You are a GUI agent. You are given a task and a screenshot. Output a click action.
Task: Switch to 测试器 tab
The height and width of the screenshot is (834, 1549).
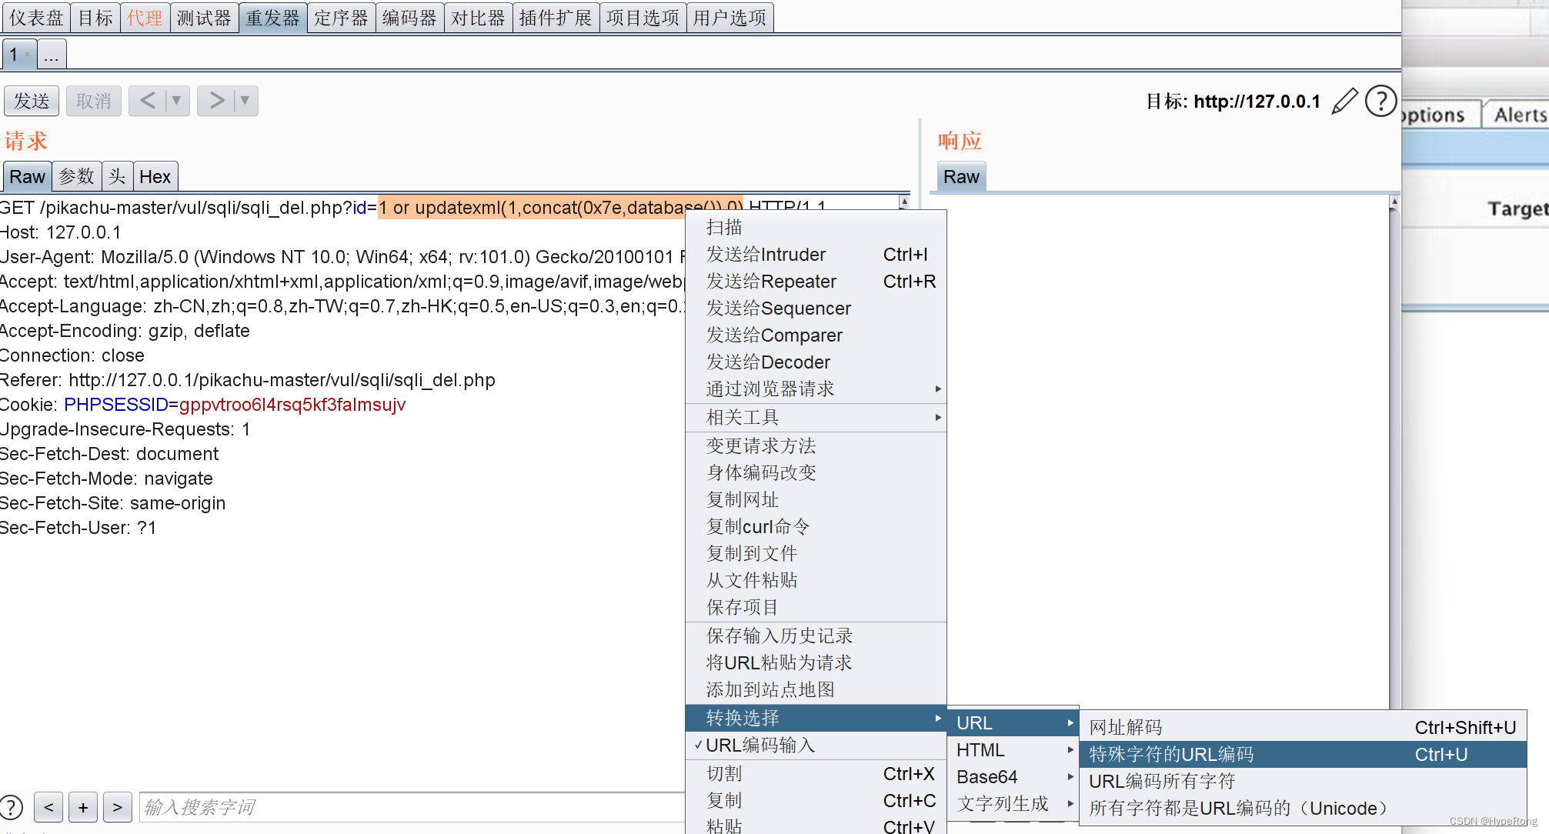[x=204, y=18]
